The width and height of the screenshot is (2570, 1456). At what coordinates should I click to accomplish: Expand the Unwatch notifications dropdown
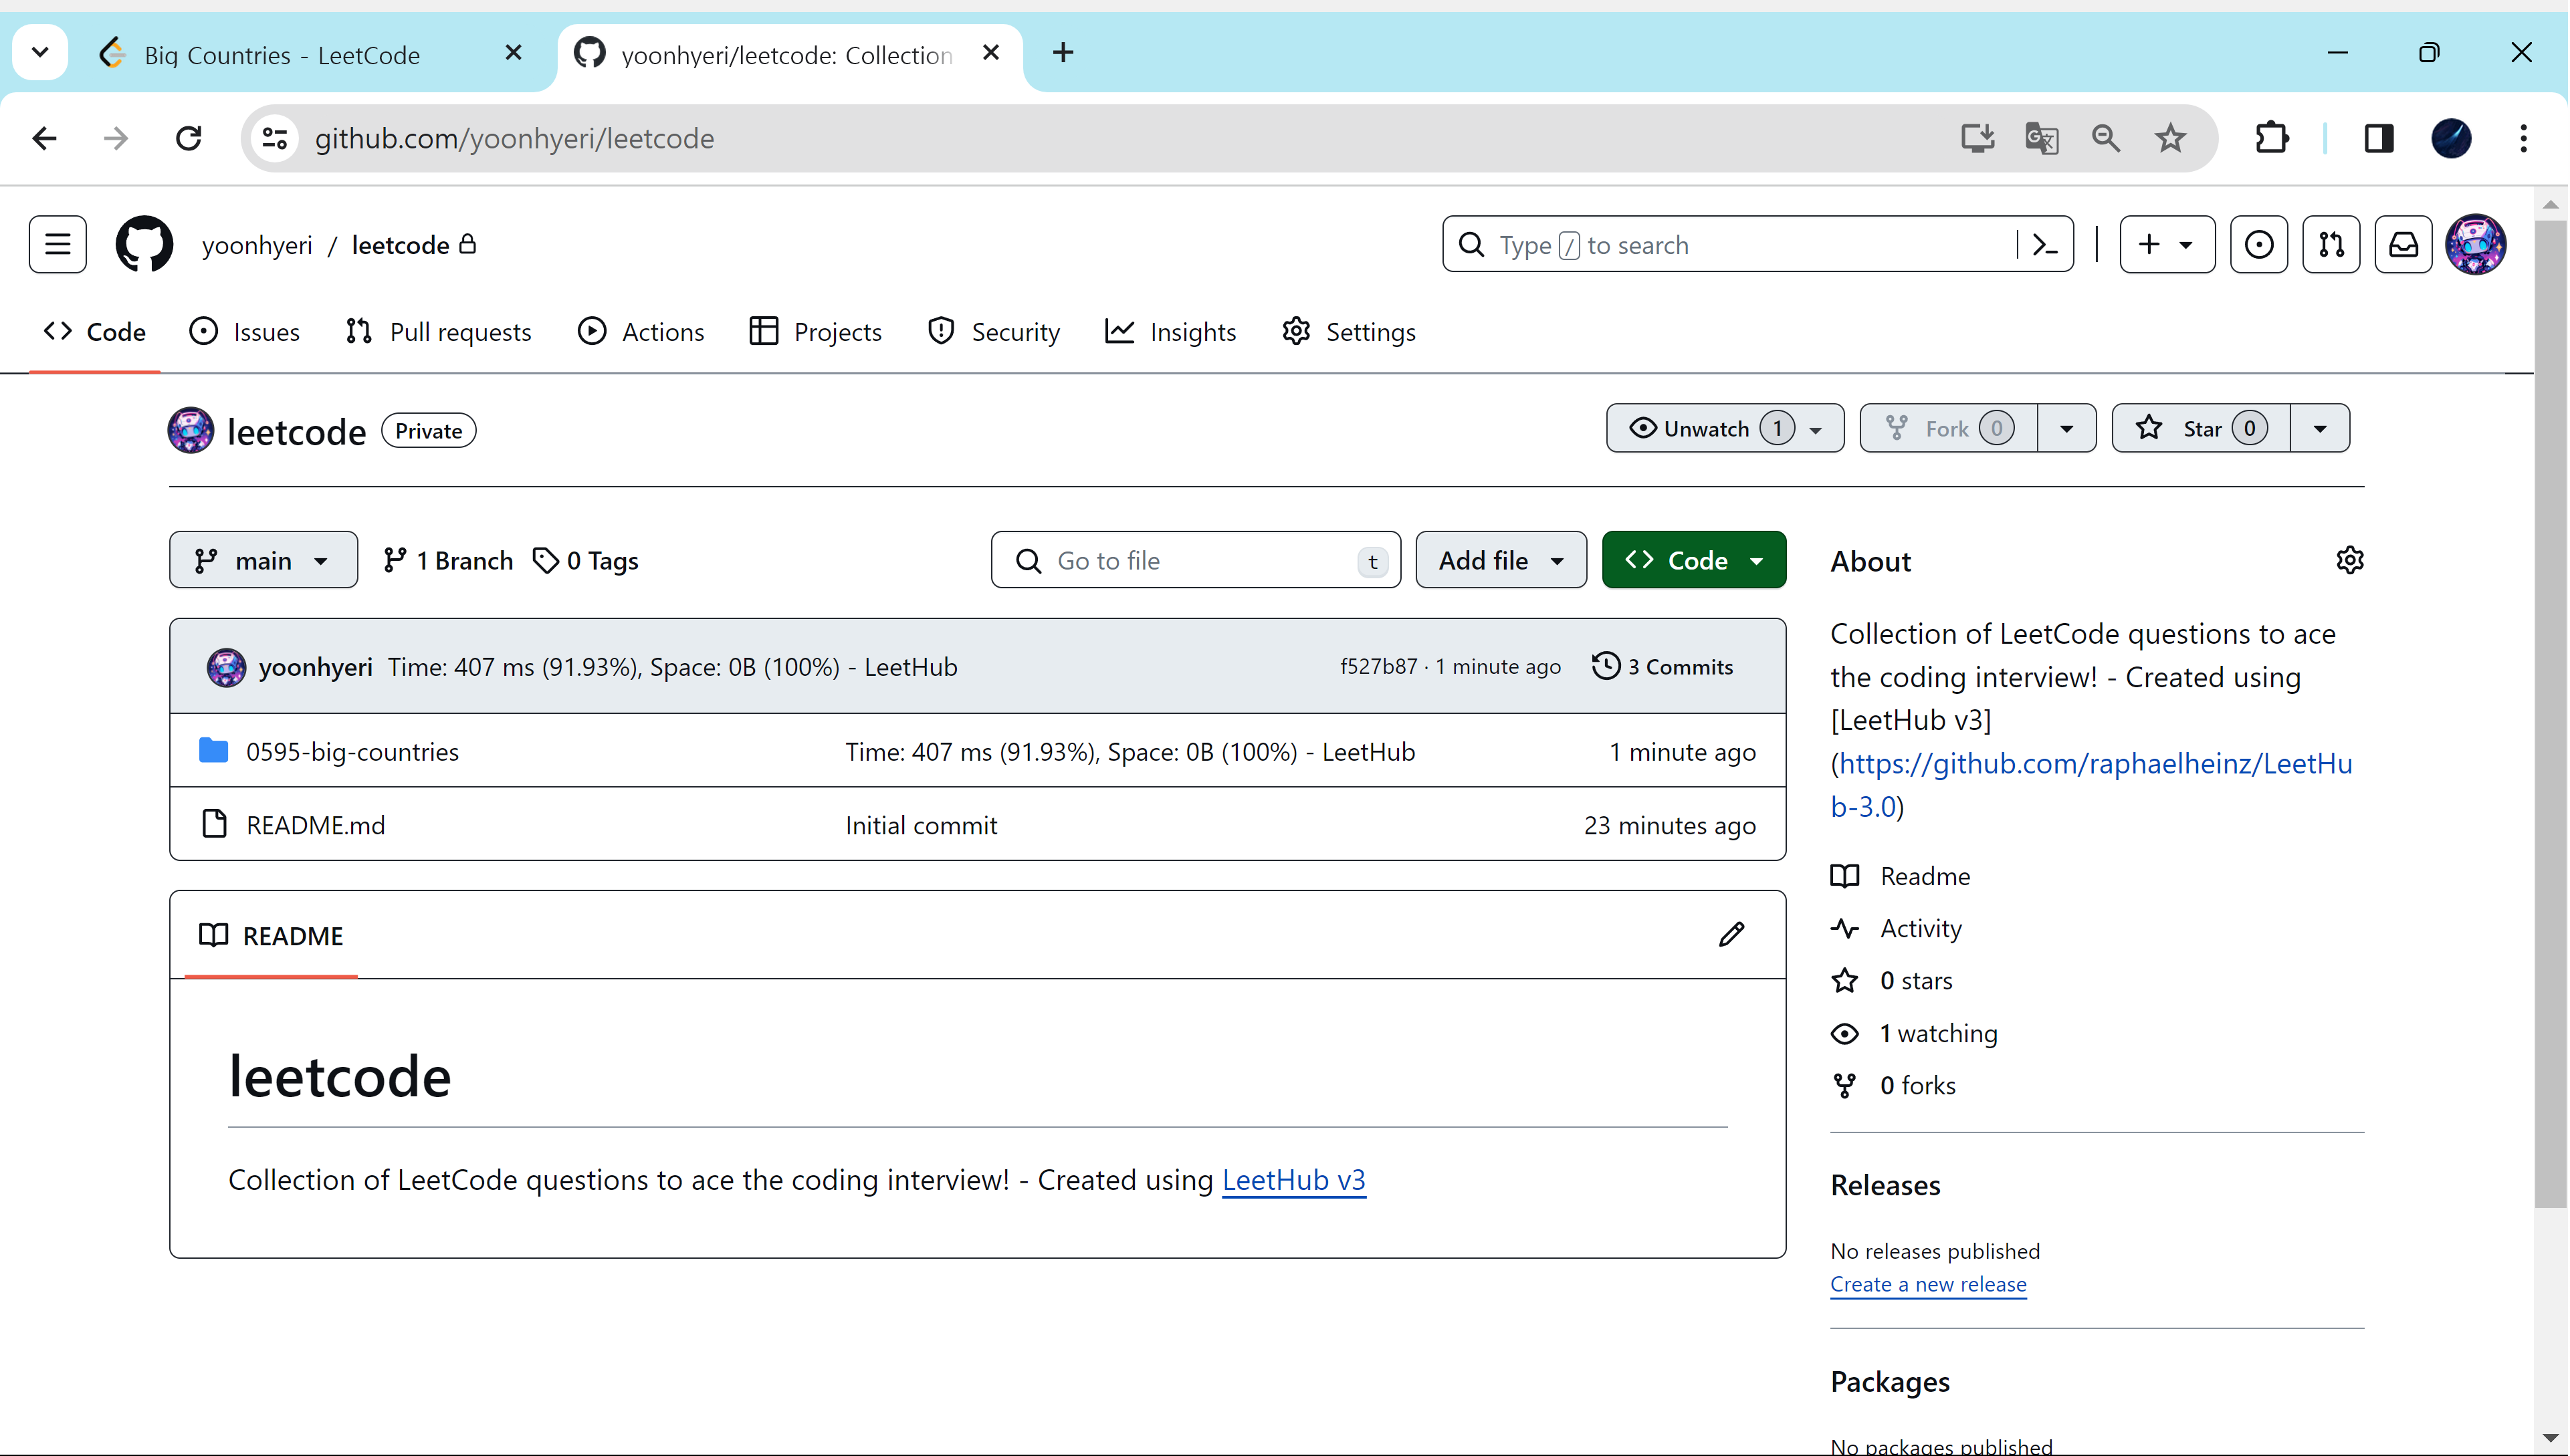coord(1723,429)
